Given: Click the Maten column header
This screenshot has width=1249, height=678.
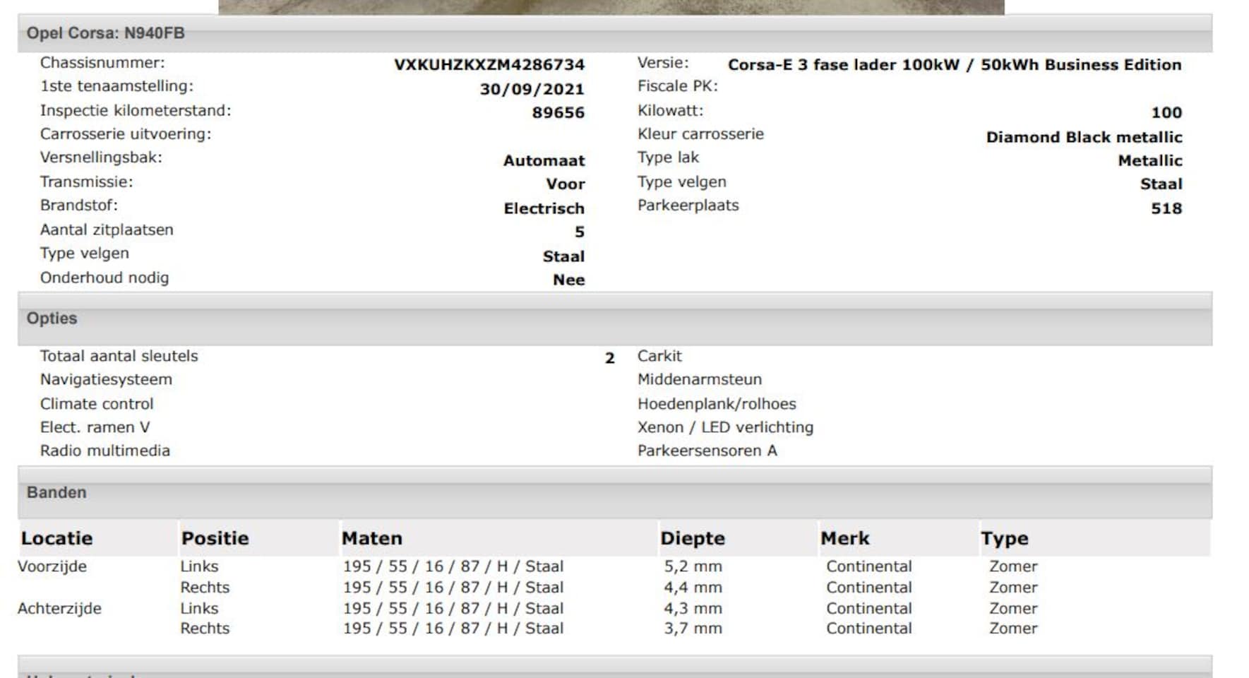Looking at the screenshot, I should 371,539.
